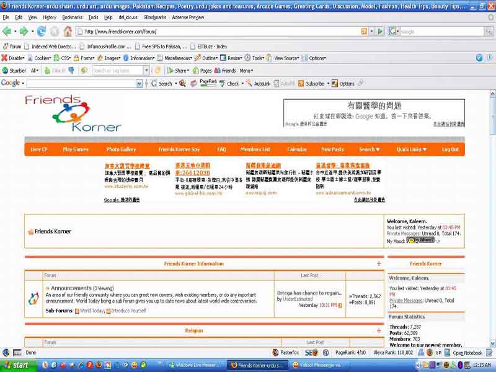Open the Web Developer Forms dropdown

tap(84, 58)
